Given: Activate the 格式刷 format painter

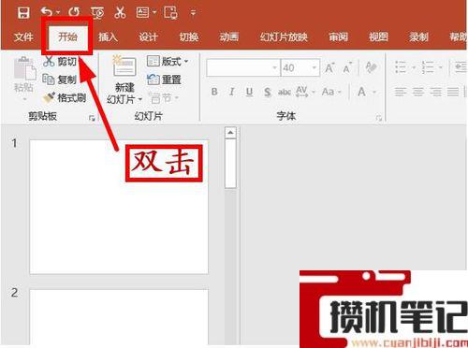Looking at the screenshot, I should click(65, 98).
